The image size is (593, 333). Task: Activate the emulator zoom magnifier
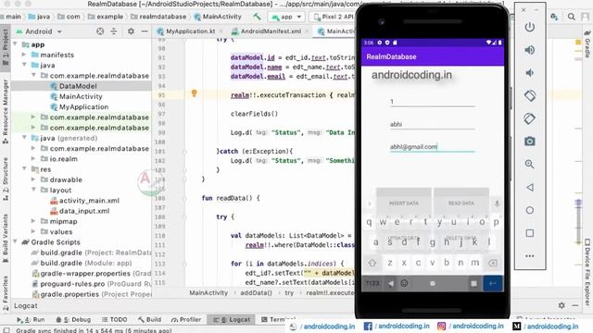pos(529,164)
